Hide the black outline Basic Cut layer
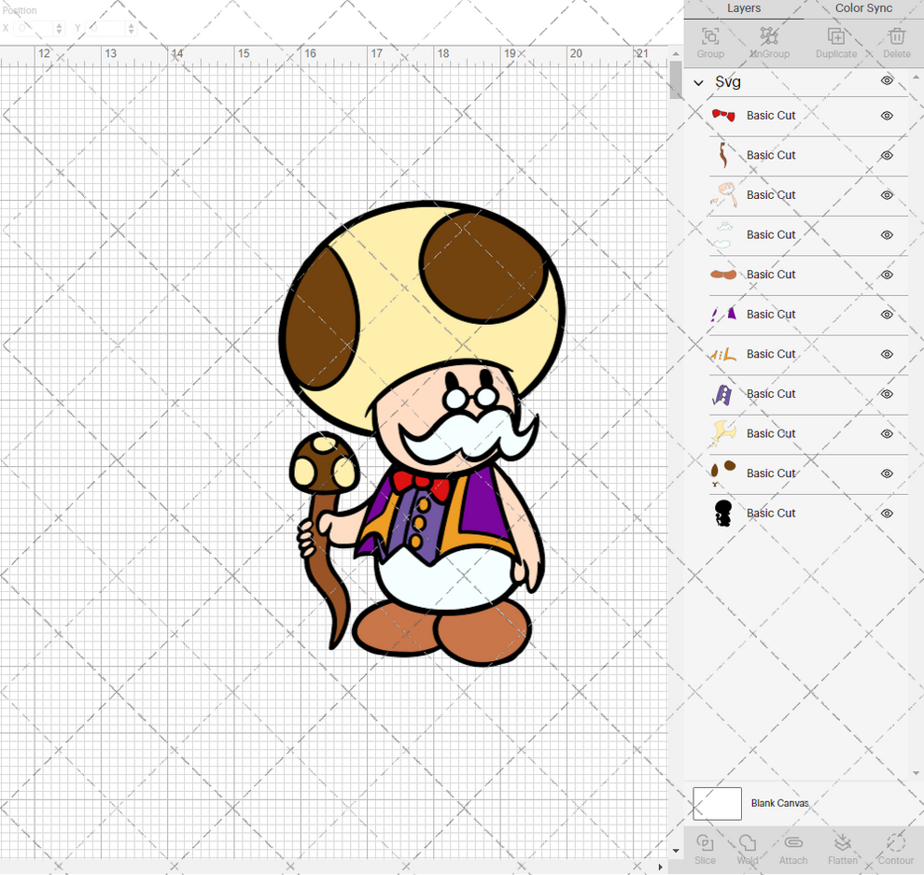Screen dimensions: 924x875 887,513
